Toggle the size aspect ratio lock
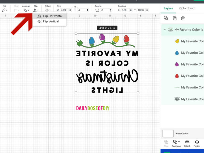The image size is (204, 153). click(x=75, y=7)
